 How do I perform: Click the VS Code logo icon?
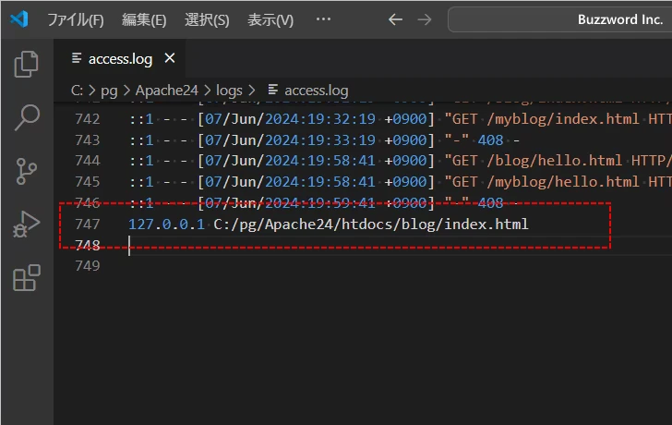[19, 19]
